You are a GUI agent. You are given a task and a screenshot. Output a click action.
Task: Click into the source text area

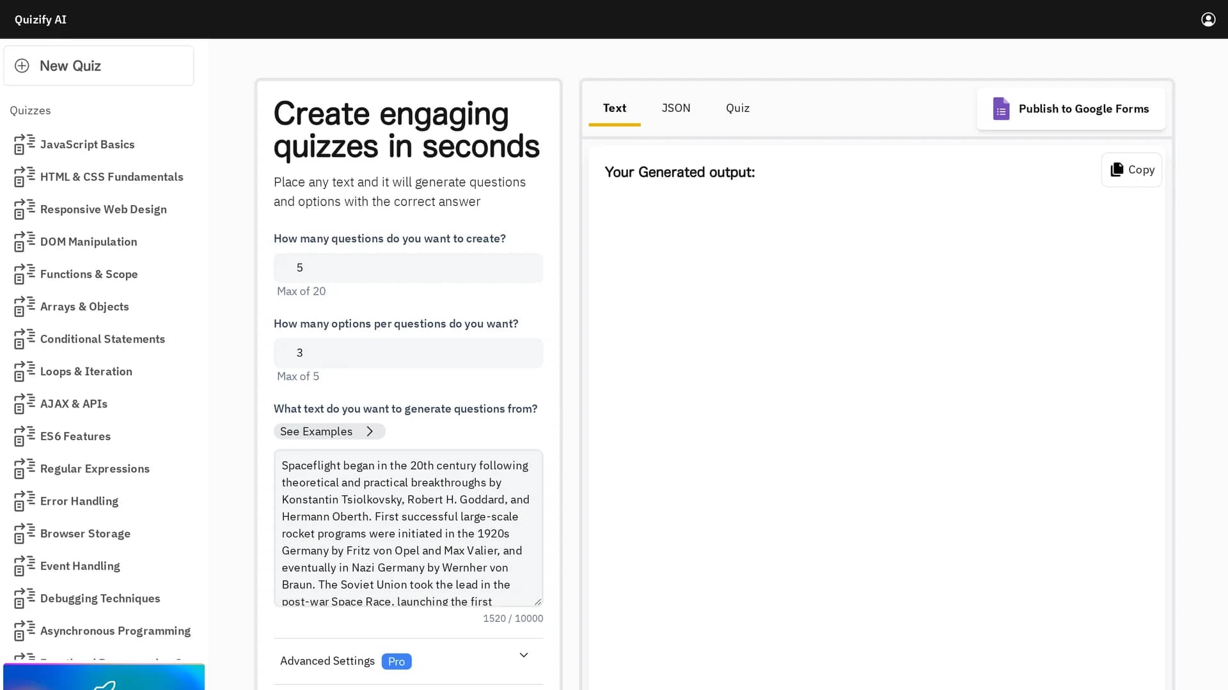point(408,528)
